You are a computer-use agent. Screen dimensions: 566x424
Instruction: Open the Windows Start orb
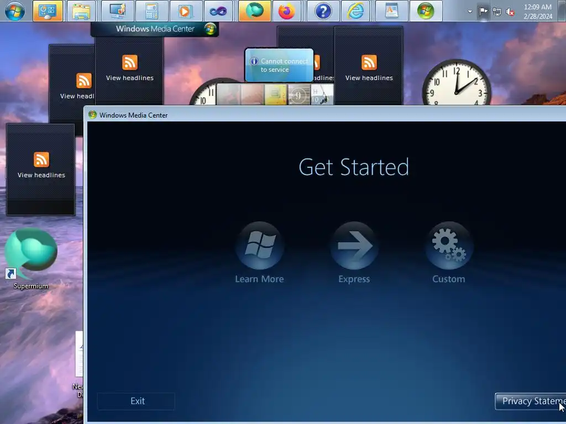tap(15, 11)
